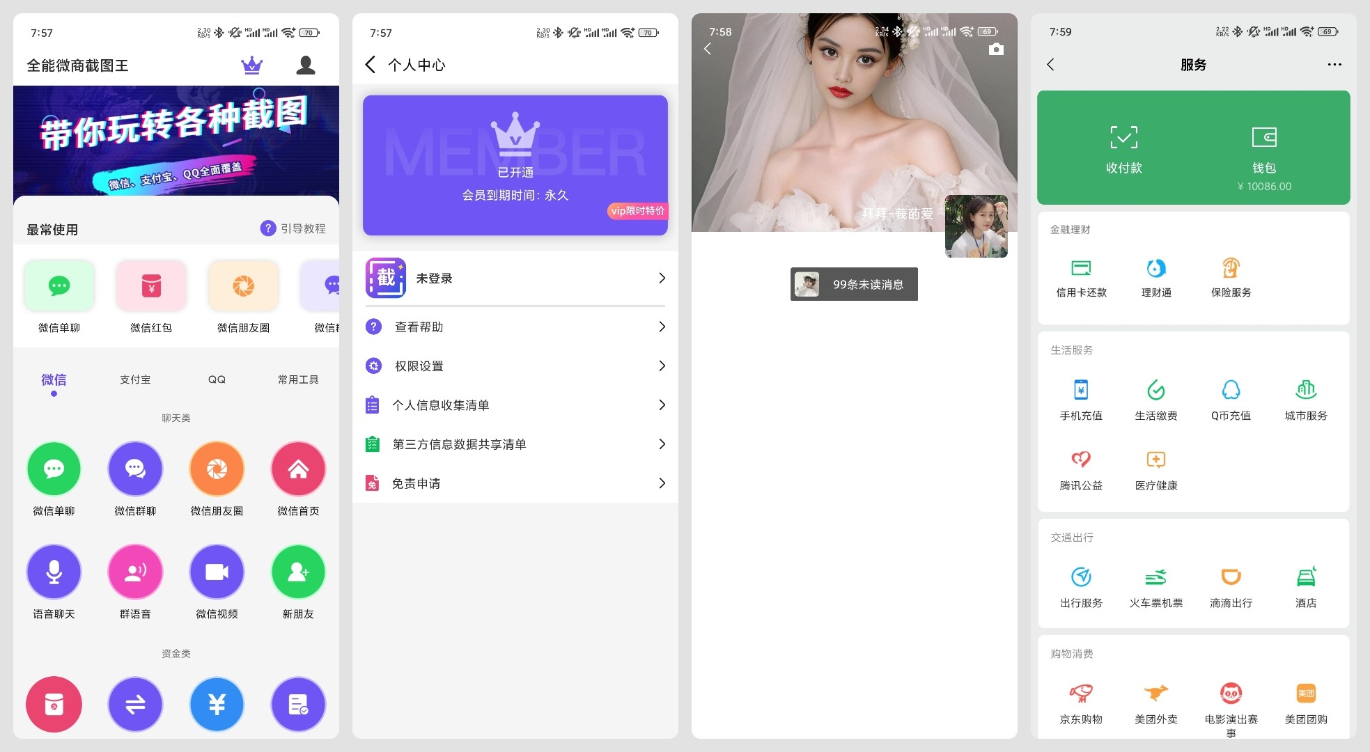
Task: Open the 权限设置 entry
Action: point(515,366)
